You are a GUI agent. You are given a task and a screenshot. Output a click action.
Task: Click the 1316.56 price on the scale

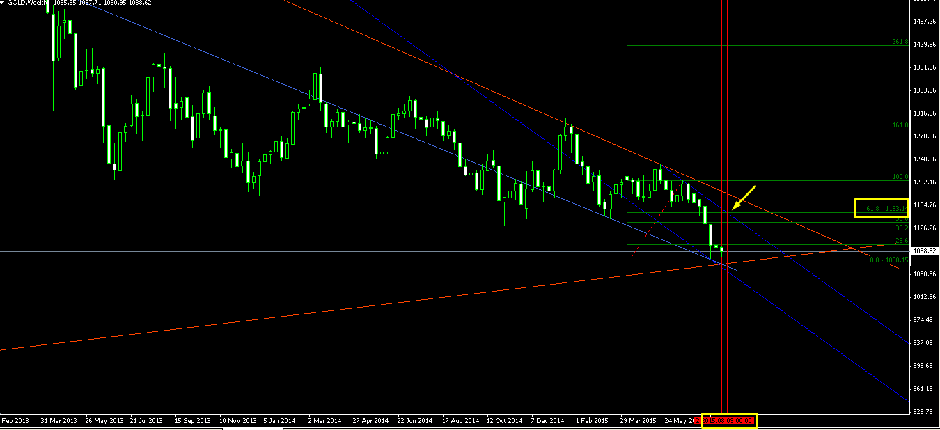tap(924, 113)
